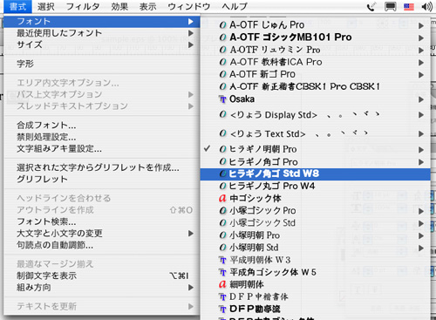
Task: Expand submenu arrow for A-OTF リュウミン Pro
Action: click(x=421, y=50)
